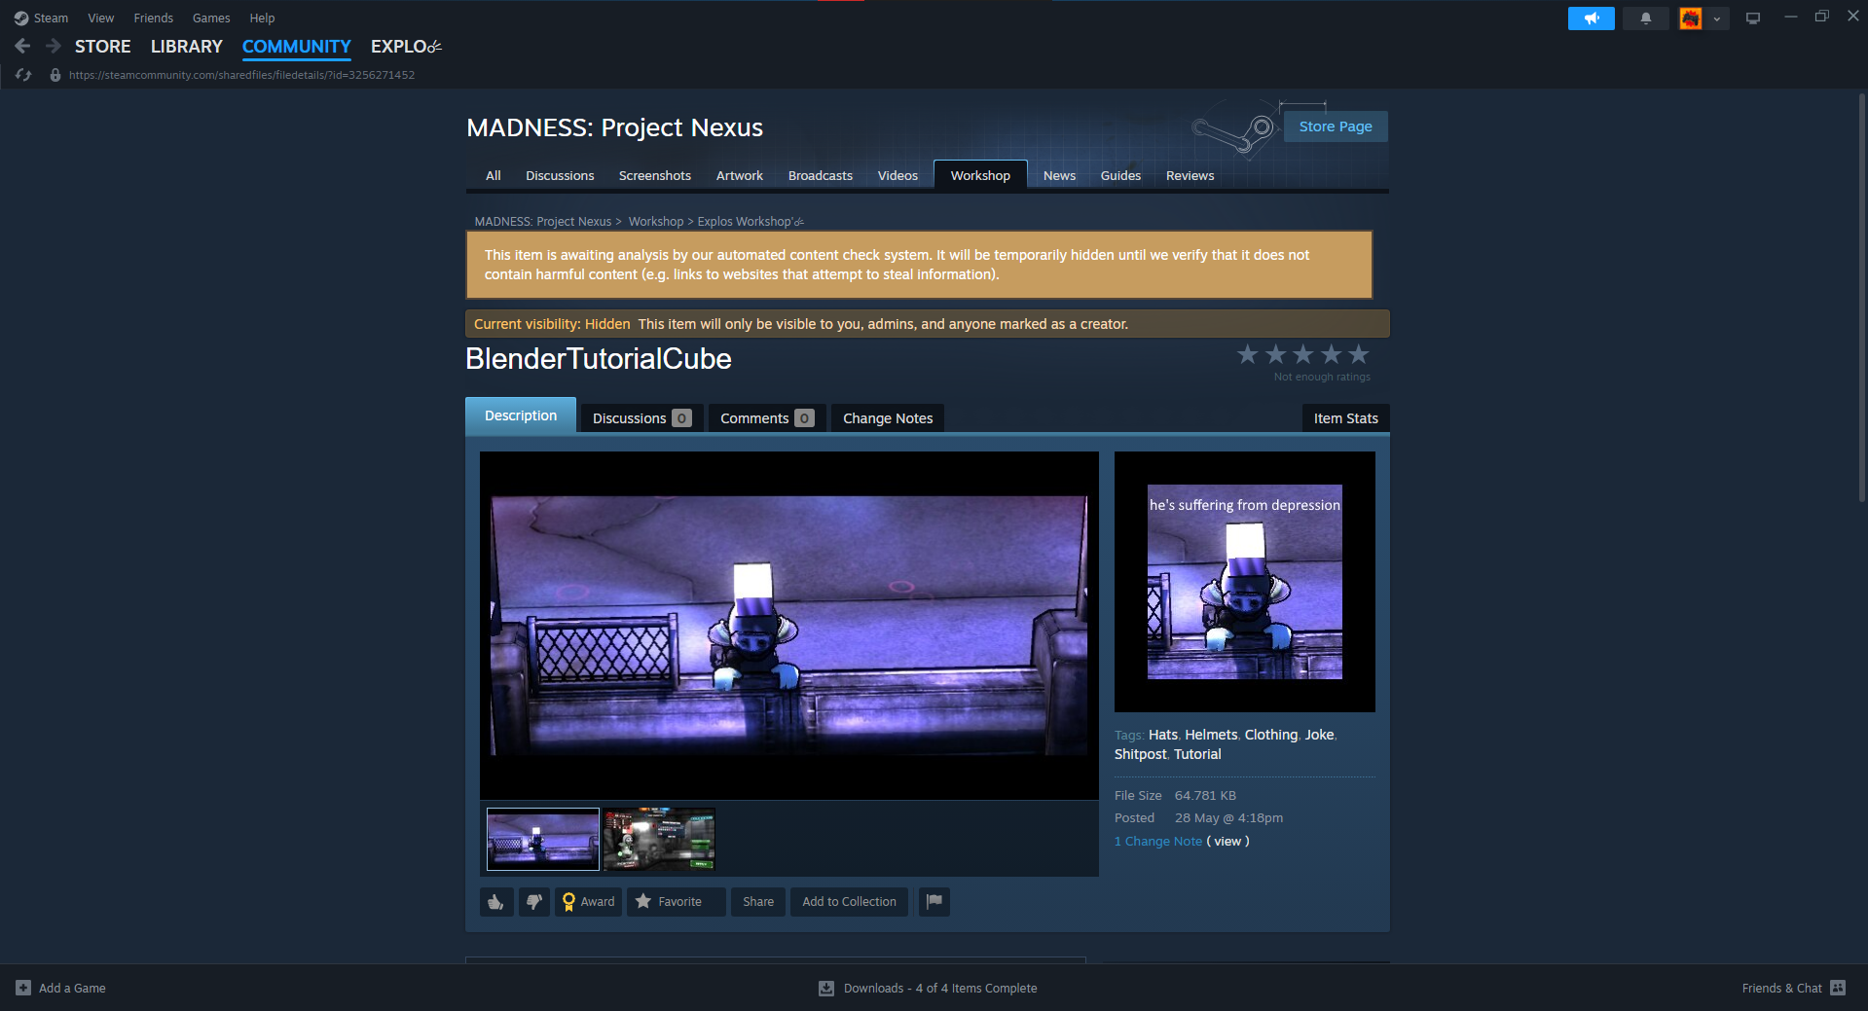This screenshot has width=1868, height=1011.
Task: Click the Steam logo menu
Action: click(41, 18)
